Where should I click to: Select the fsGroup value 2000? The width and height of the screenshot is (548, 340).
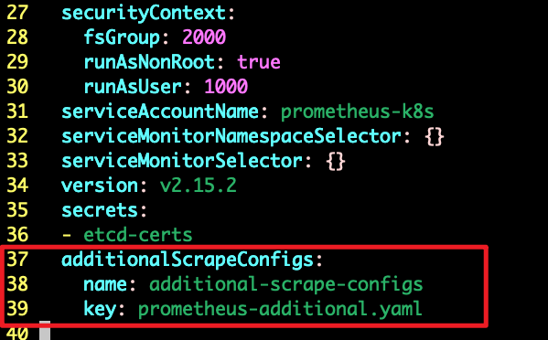point(204,37)
